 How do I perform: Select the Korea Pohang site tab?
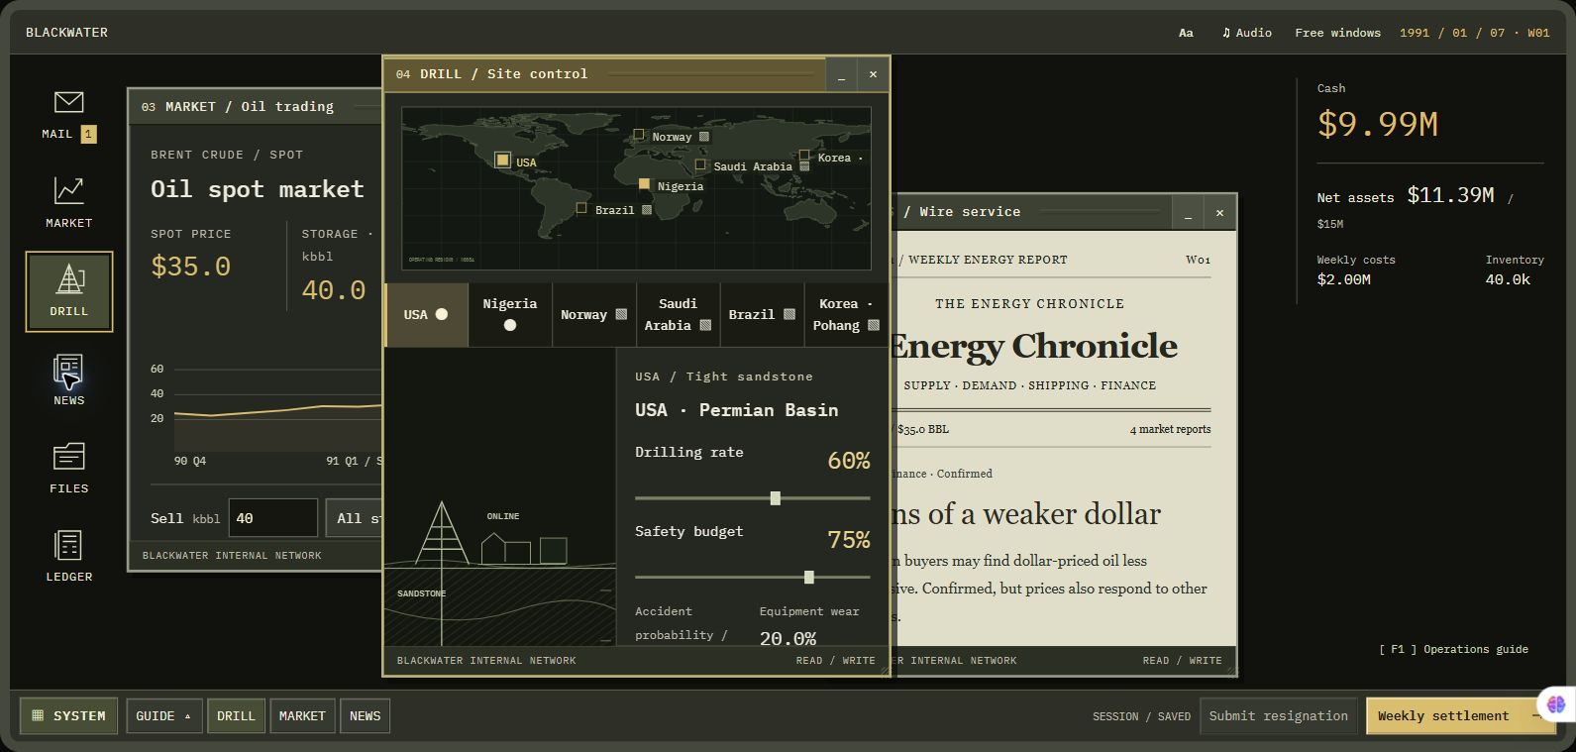point(846,314)
